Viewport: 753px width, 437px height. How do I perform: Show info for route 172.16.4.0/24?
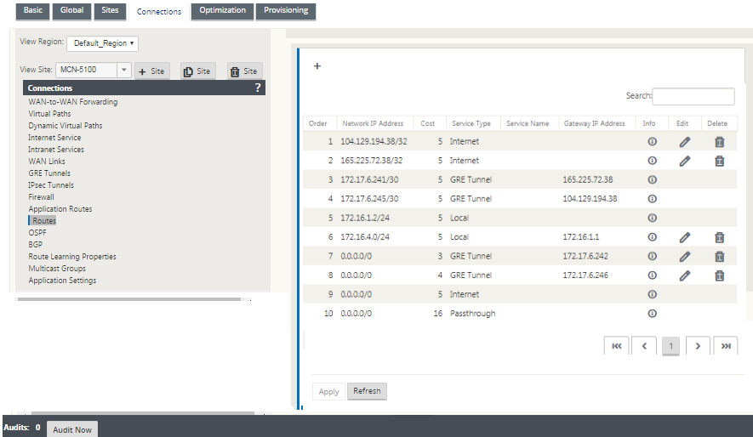tap(652, 237)
